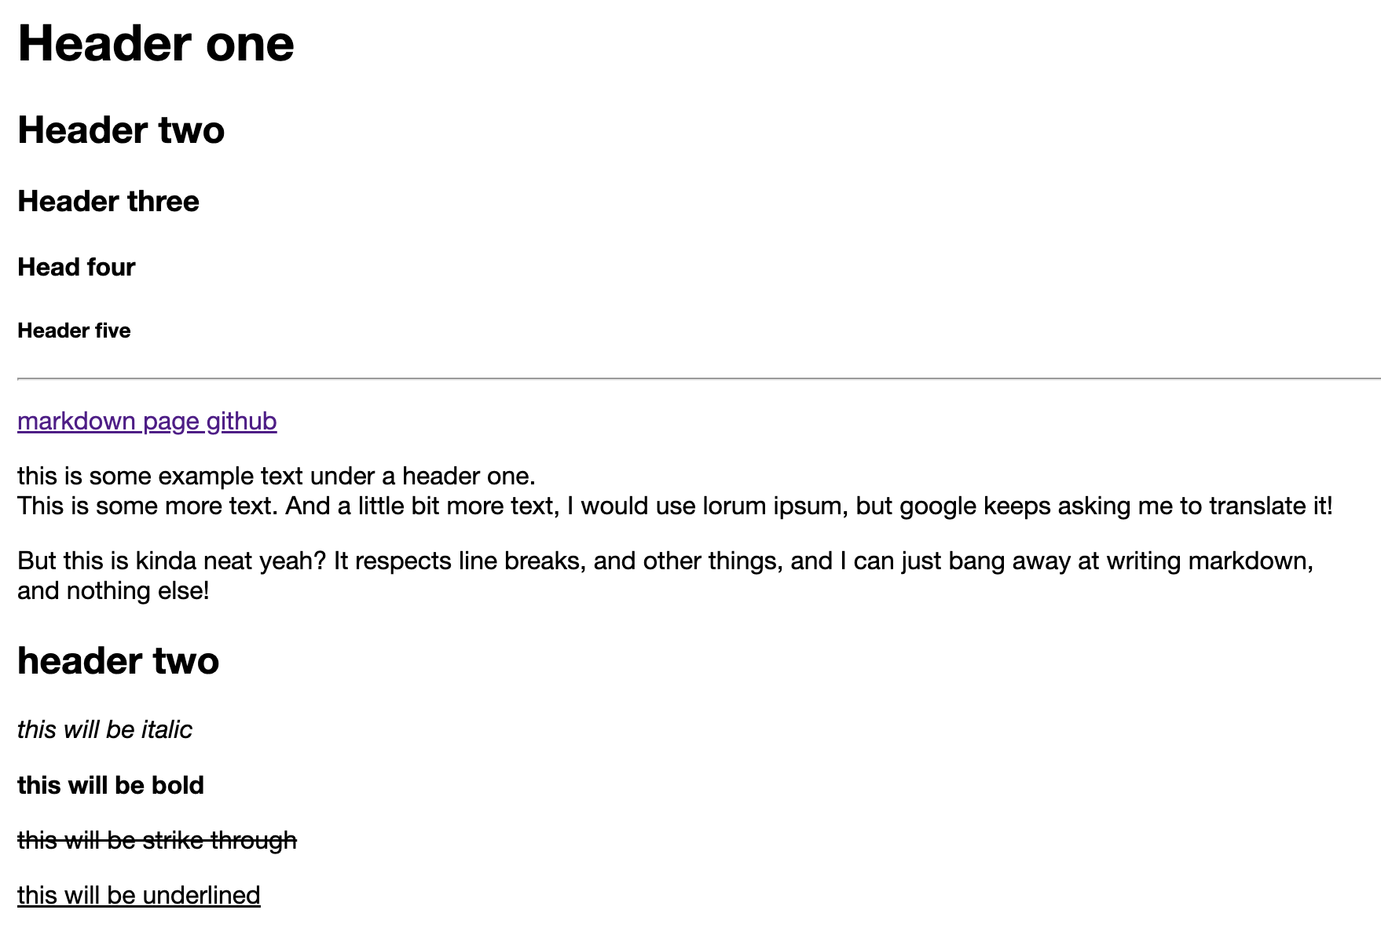
Task: Click the lowercase 'header two' heading
Action: point(118,661)
